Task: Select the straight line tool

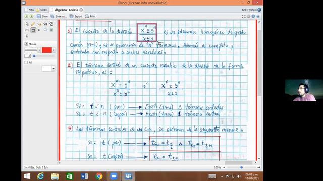Action: [39, 24]
